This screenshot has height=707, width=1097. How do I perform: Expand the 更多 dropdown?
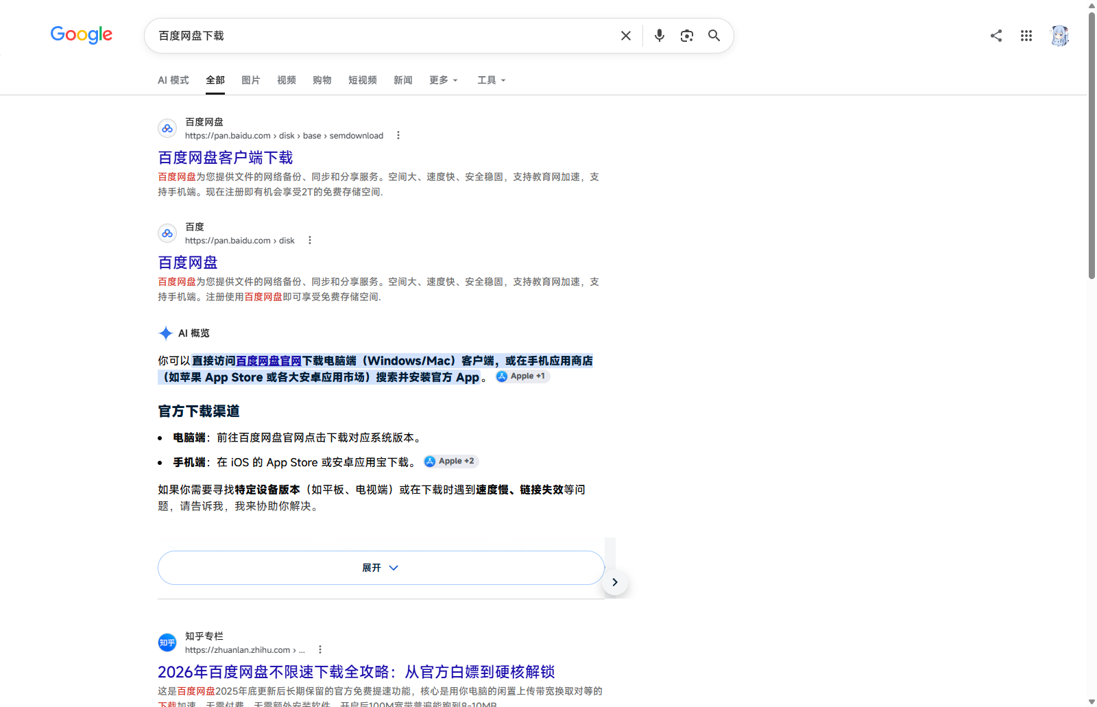[444, 80]
